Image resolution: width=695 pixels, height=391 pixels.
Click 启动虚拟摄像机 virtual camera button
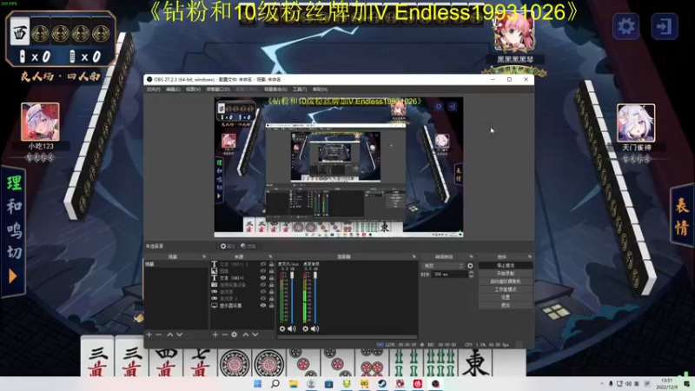[506, 282]
